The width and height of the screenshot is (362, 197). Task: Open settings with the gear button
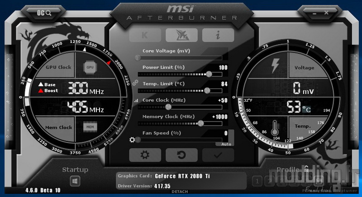pos(145,155)
